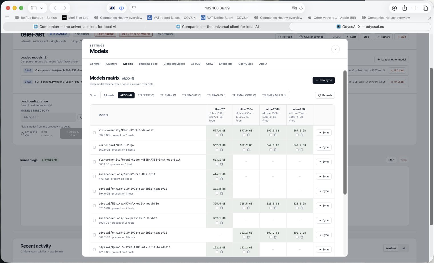Click the Restart service button
The width and height of the screenshot is (434, 263).
coord(383,37)
